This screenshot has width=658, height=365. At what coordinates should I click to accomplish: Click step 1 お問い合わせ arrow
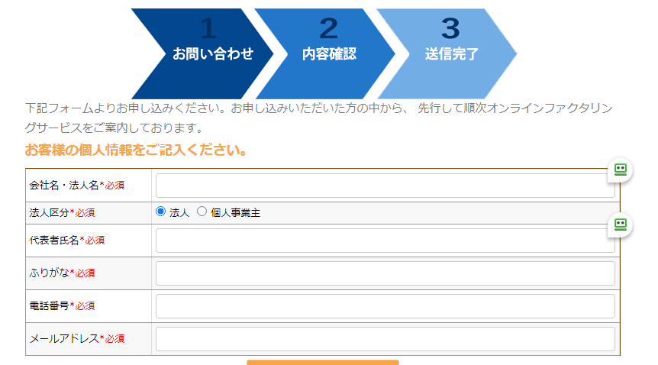point(202,53)
